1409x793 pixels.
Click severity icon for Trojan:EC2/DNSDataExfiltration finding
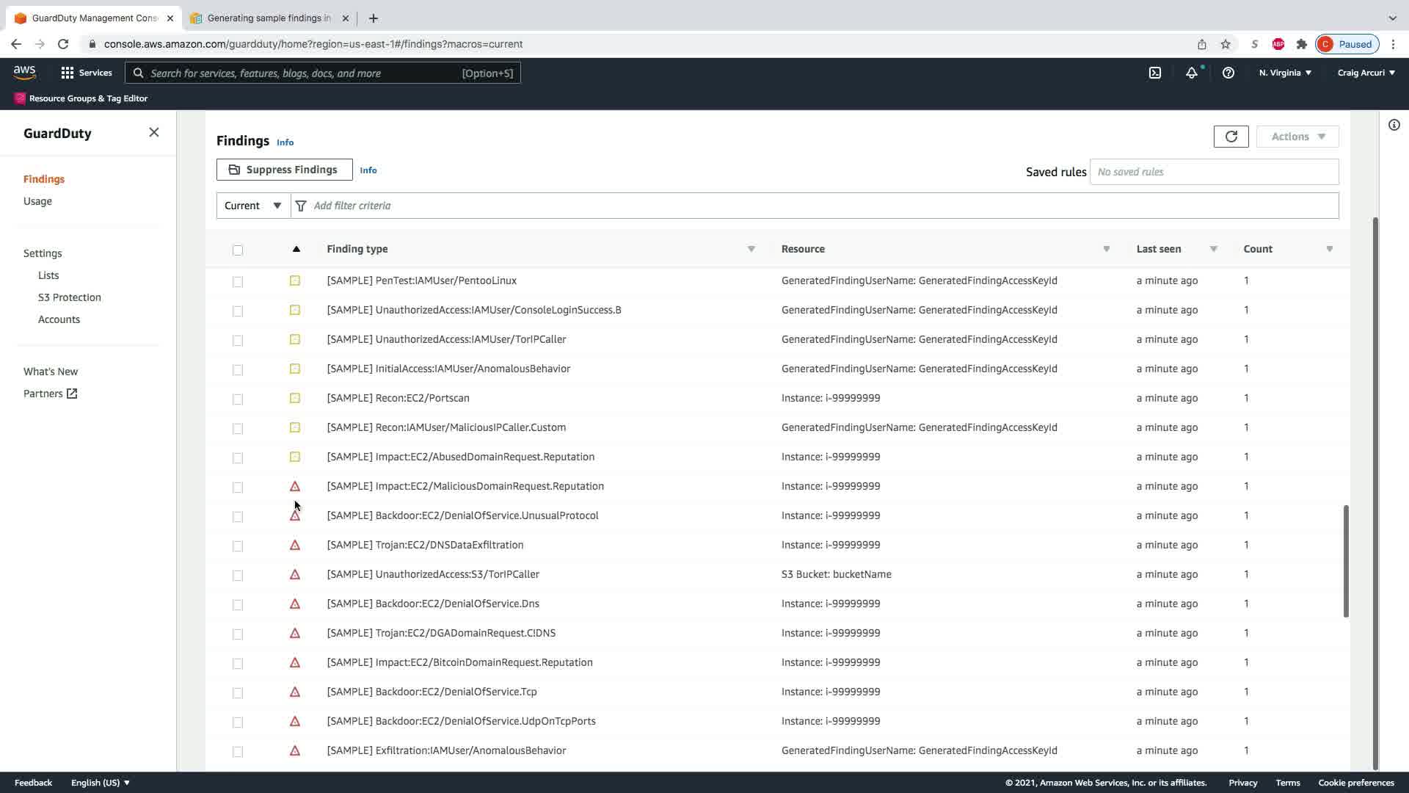tap(295, 545)
